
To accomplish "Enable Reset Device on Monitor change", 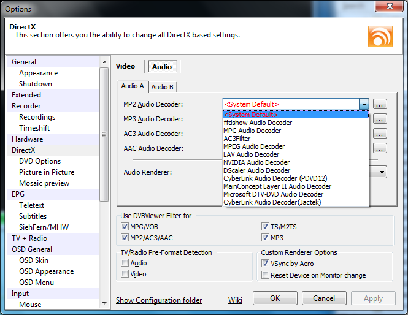I will [x=265, y=275].
